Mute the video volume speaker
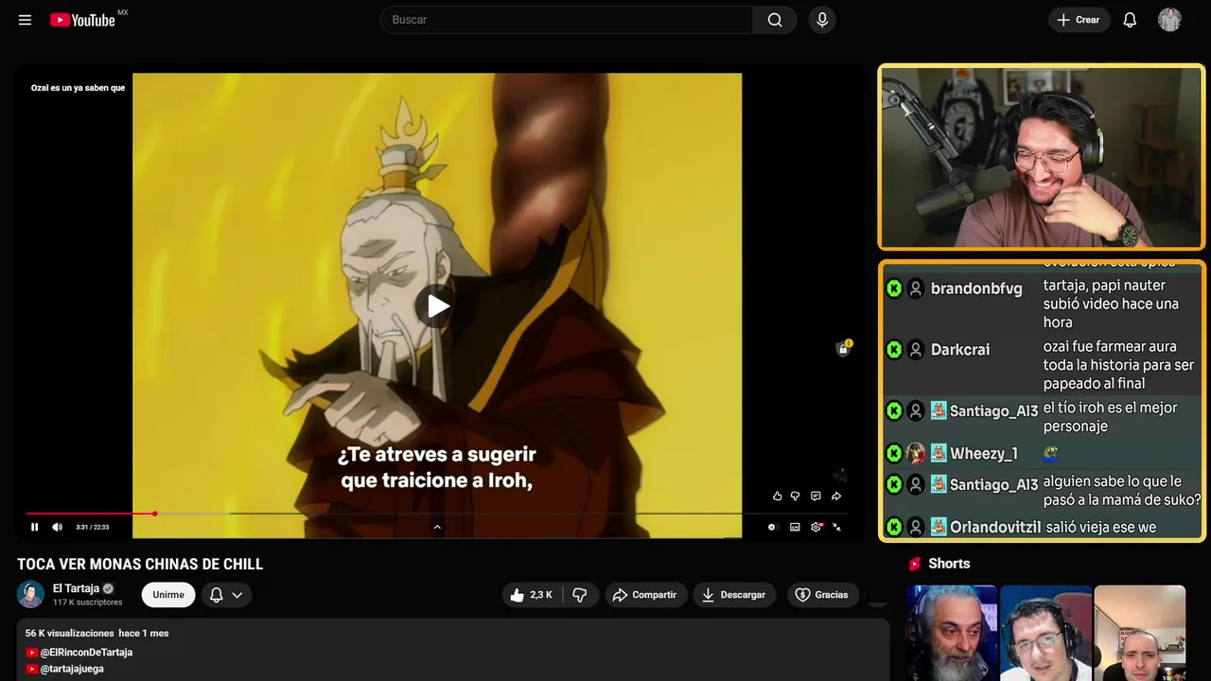 (57, 527)
